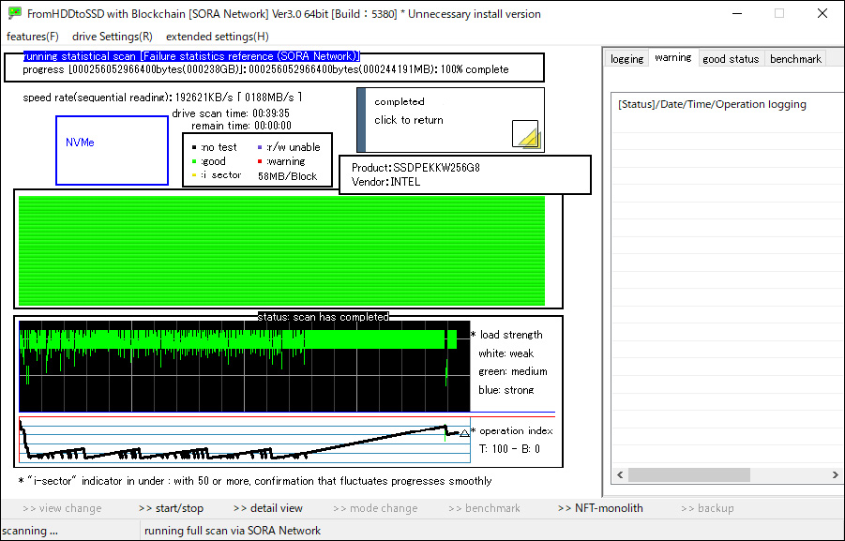Click the red ':warning' legend swatch
The height and width of the screenshot is (541, 845).
coord(260,161)
